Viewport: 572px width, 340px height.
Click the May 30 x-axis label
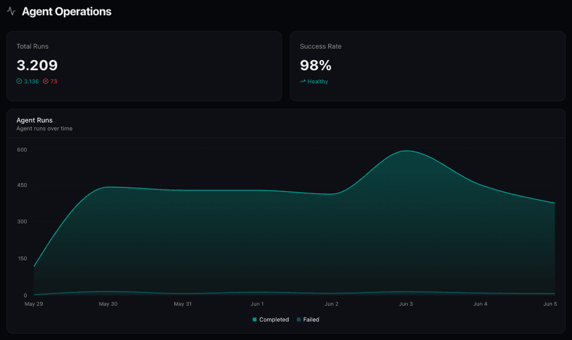108,304
